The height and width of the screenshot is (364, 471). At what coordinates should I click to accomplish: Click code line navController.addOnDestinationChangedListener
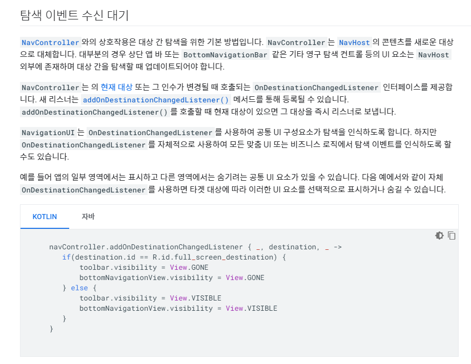tap(195, 247)
